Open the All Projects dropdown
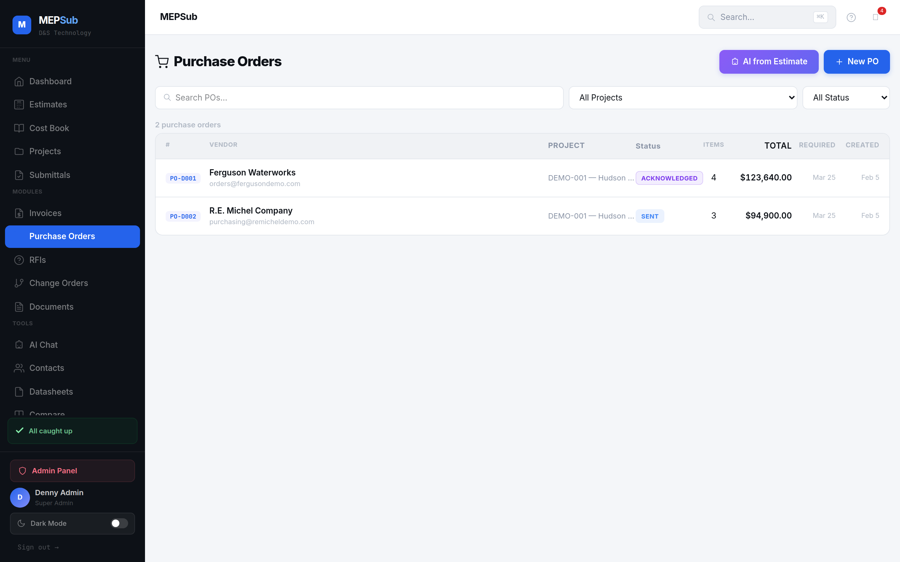 pos(683,97)
